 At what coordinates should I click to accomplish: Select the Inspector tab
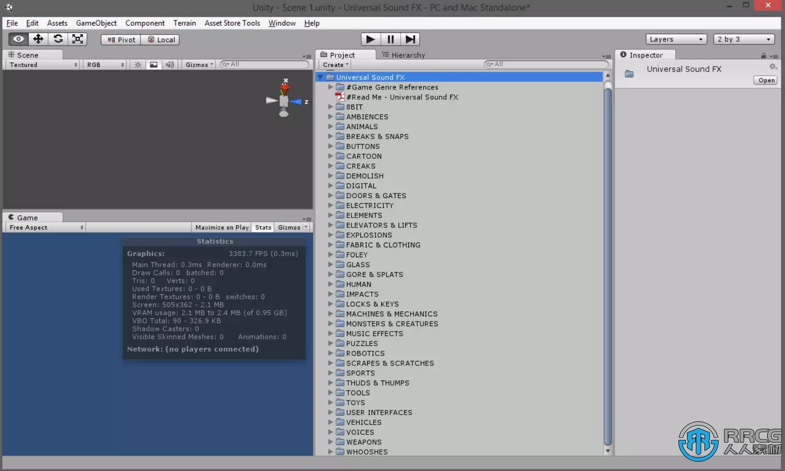click(x=646, y=55)
